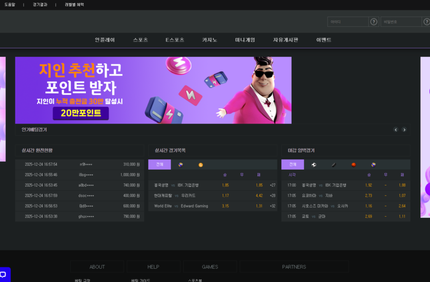The image size is (430, 282).
Task: Pick 2.73 odds for 요코하마
Action: pyautogui.click(x=369, y=195)
